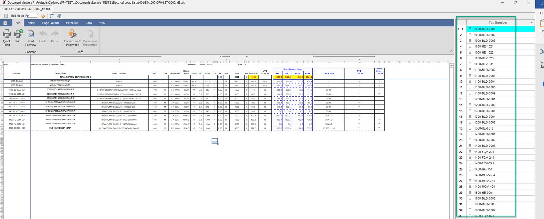Open the Formulas ribbon tab
Image resolution: width=544 pixels, height=219 pixels.
point(72,23)
